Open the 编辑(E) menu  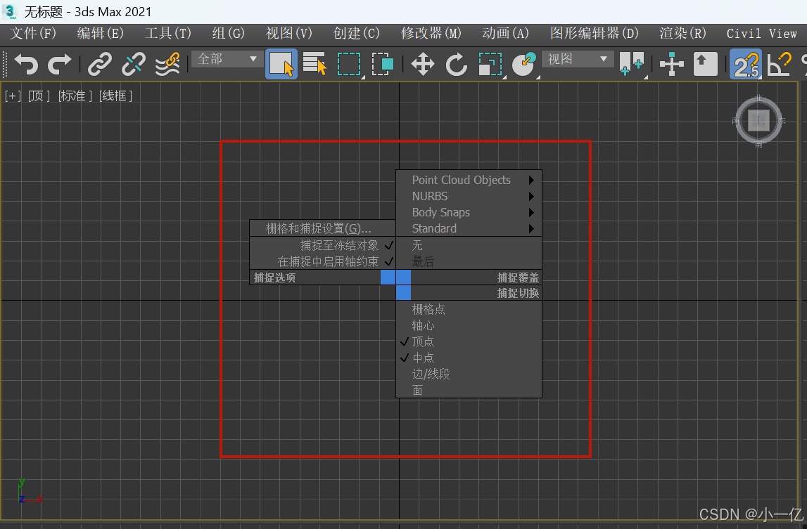point(101,34)
